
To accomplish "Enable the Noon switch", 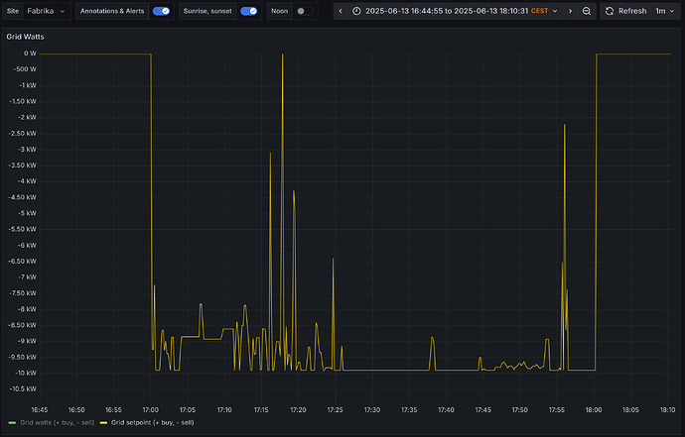I will pos(305,11).
